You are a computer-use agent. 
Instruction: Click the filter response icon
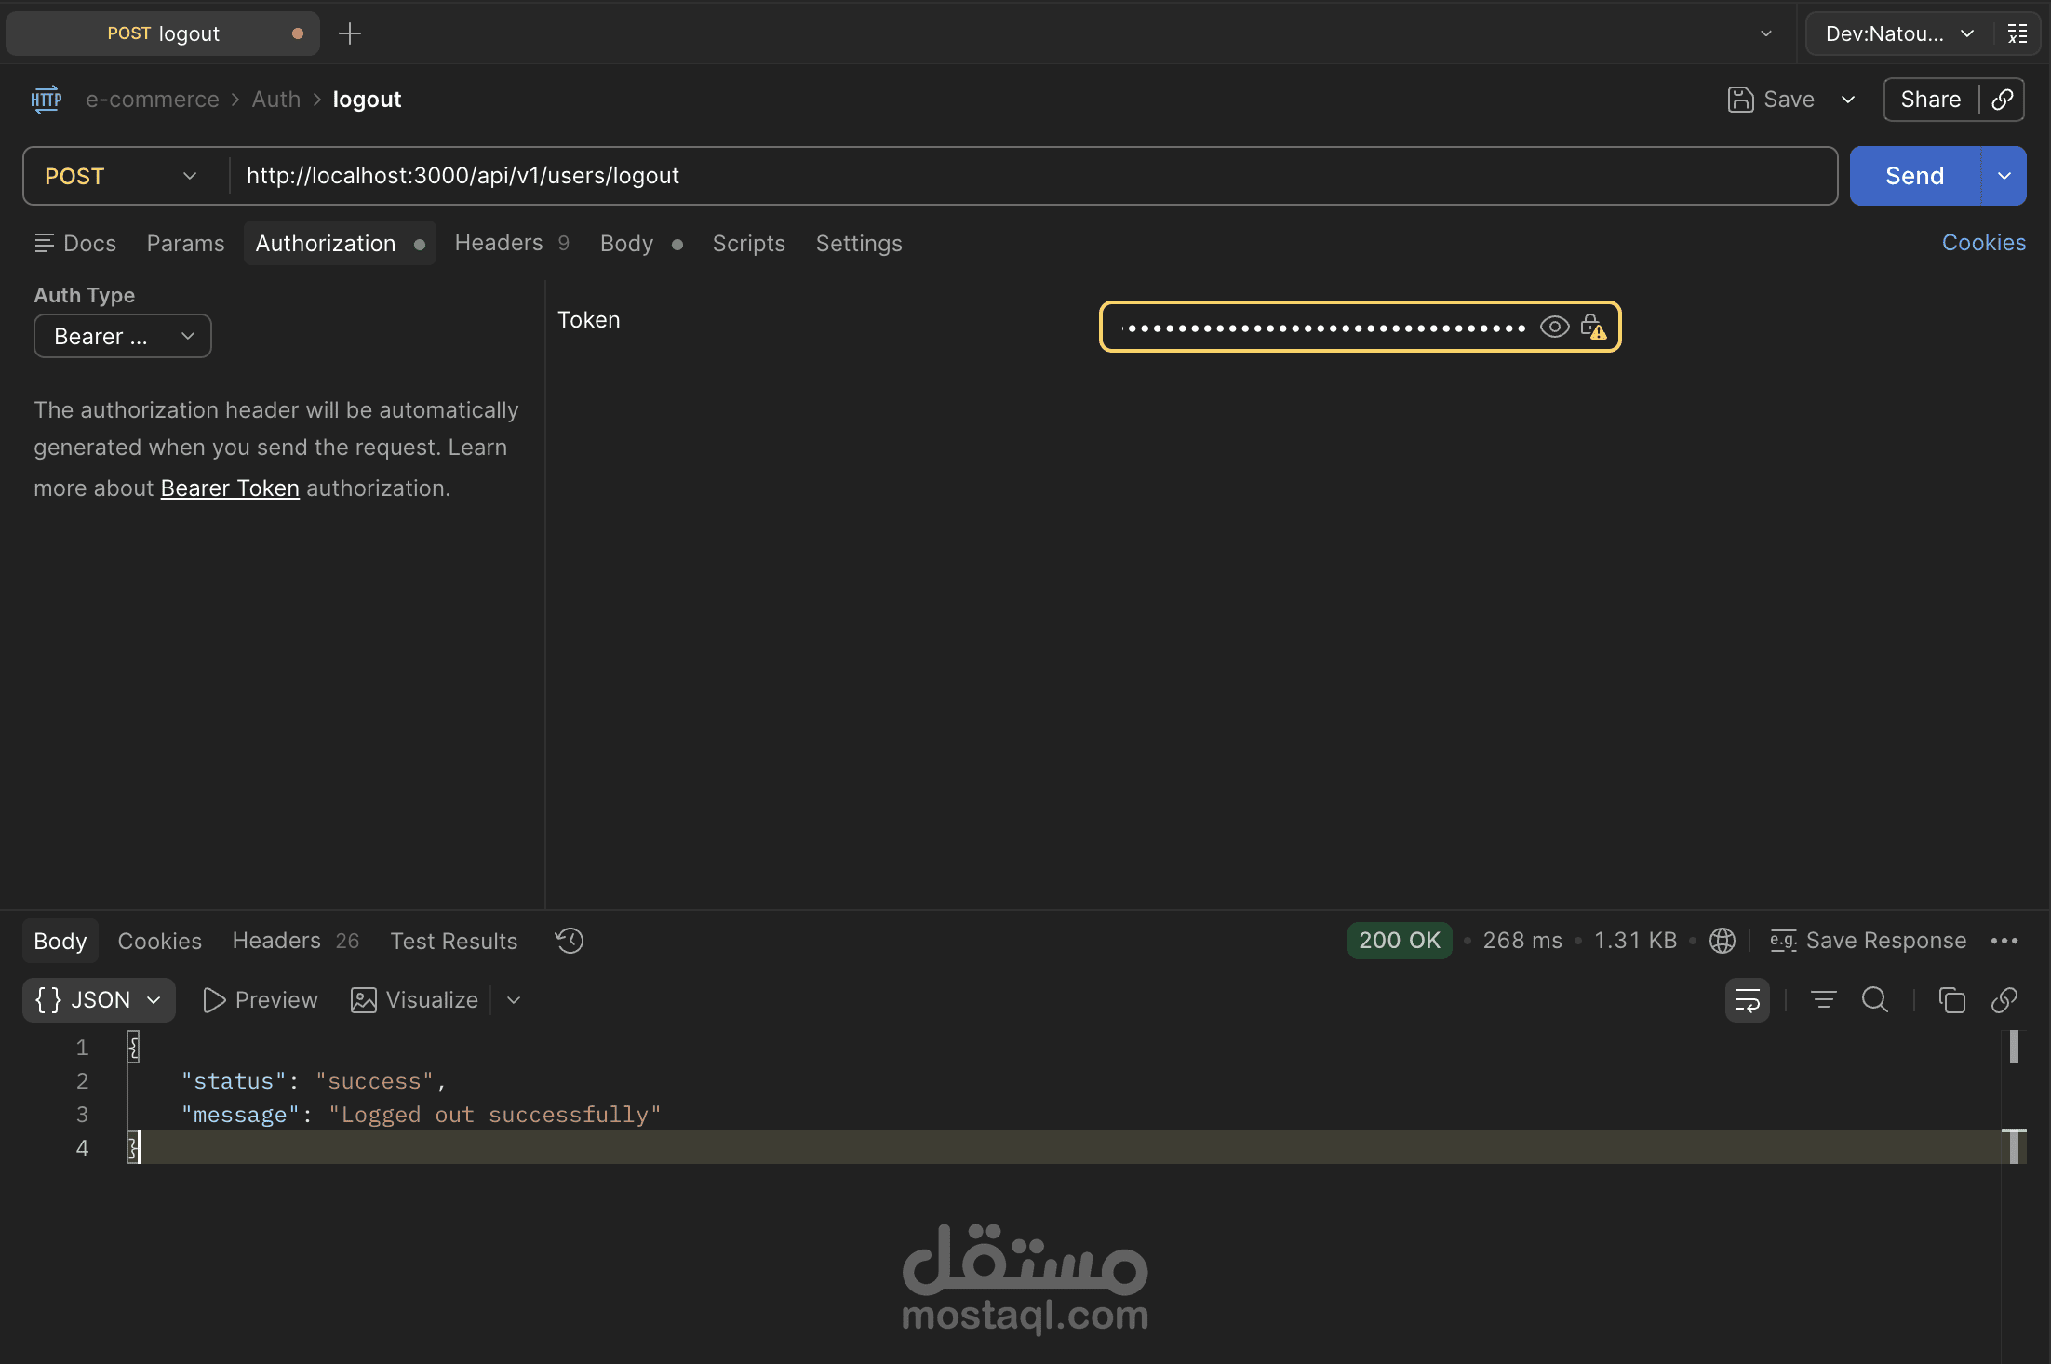pyautogui.click(x=1823, y=1000)
